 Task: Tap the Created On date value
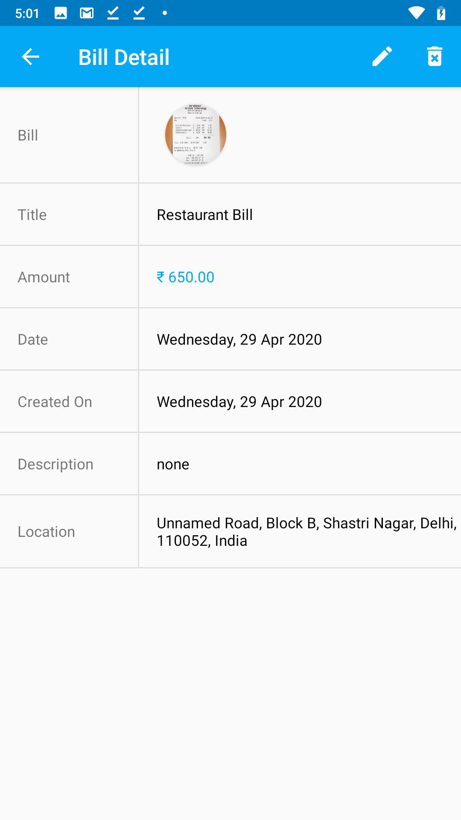click(x=239, y=402)
